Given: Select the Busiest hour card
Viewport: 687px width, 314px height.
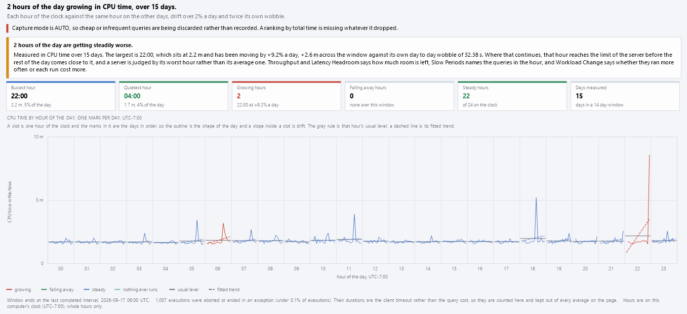Looking at the screenshot, I should [61, 96].
